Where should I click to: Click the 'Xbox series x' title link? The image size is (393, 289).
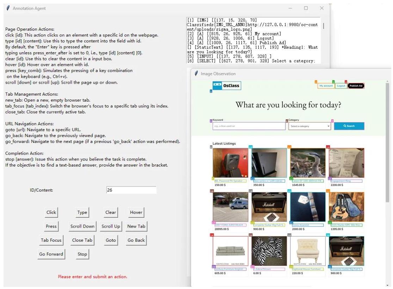269,181
